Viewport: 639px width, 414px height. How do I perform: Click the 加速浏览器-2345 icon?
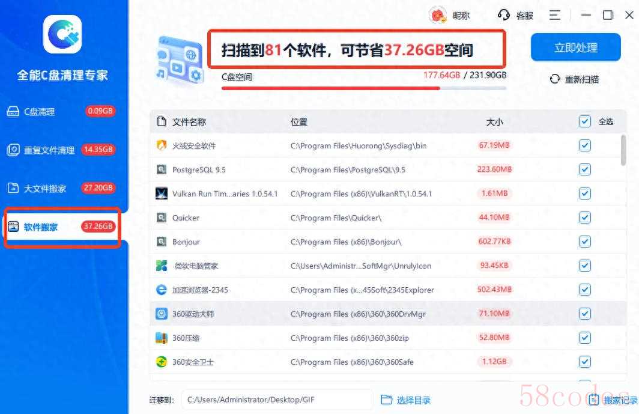(162, 290)
